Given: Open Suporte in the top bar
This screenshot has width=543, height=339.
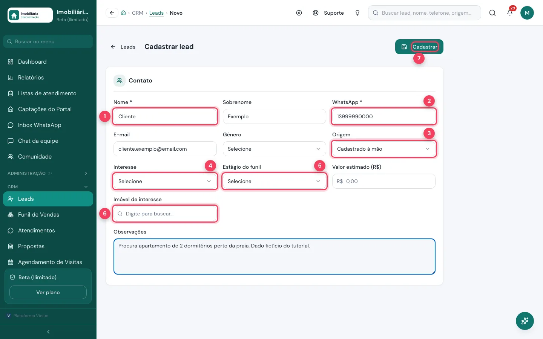Looking at the screenshot, I should click(328, 13).
